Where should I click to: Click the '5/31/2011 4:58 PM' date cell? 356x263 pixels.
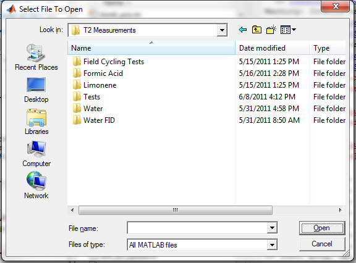[x=269, y=109]
